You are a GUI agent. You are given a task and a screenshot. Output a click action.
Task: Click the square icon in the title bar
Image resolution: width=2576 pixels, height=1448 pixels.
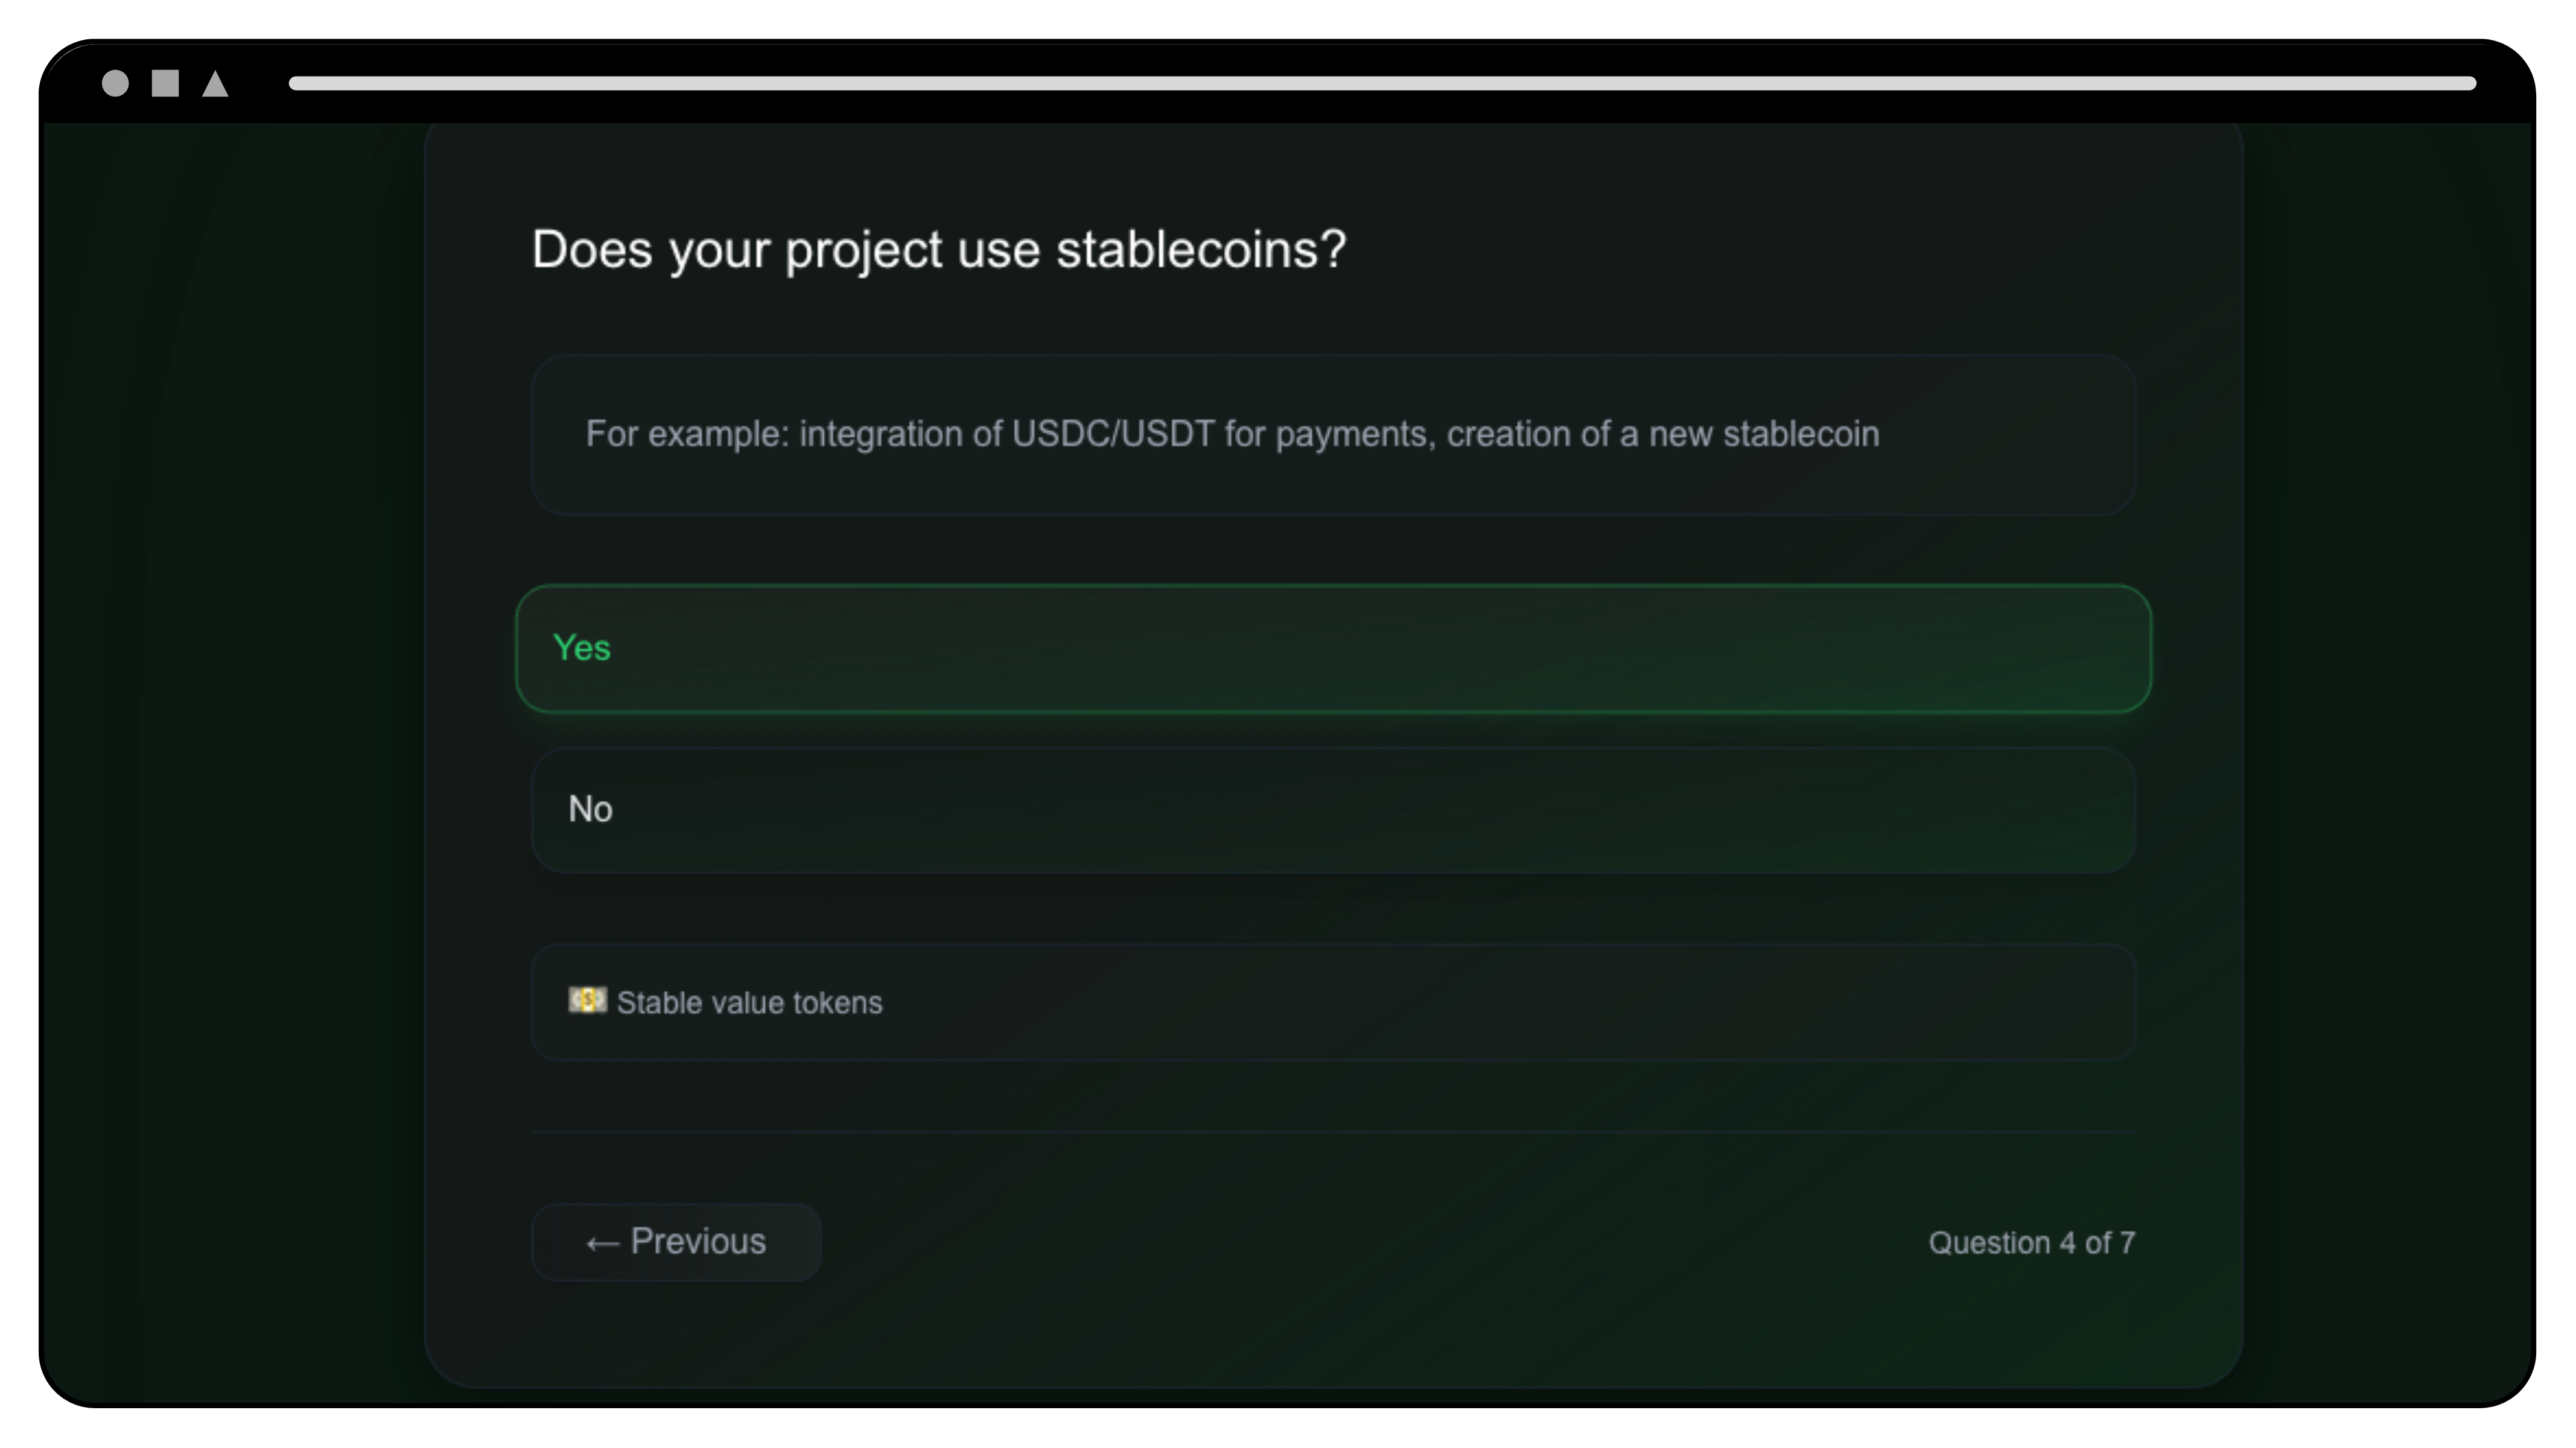[165, 83]
